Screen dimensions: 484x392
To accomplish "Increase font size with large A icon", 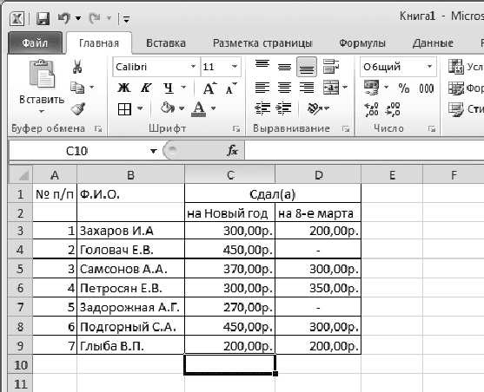I will click(x=209, y=88).
